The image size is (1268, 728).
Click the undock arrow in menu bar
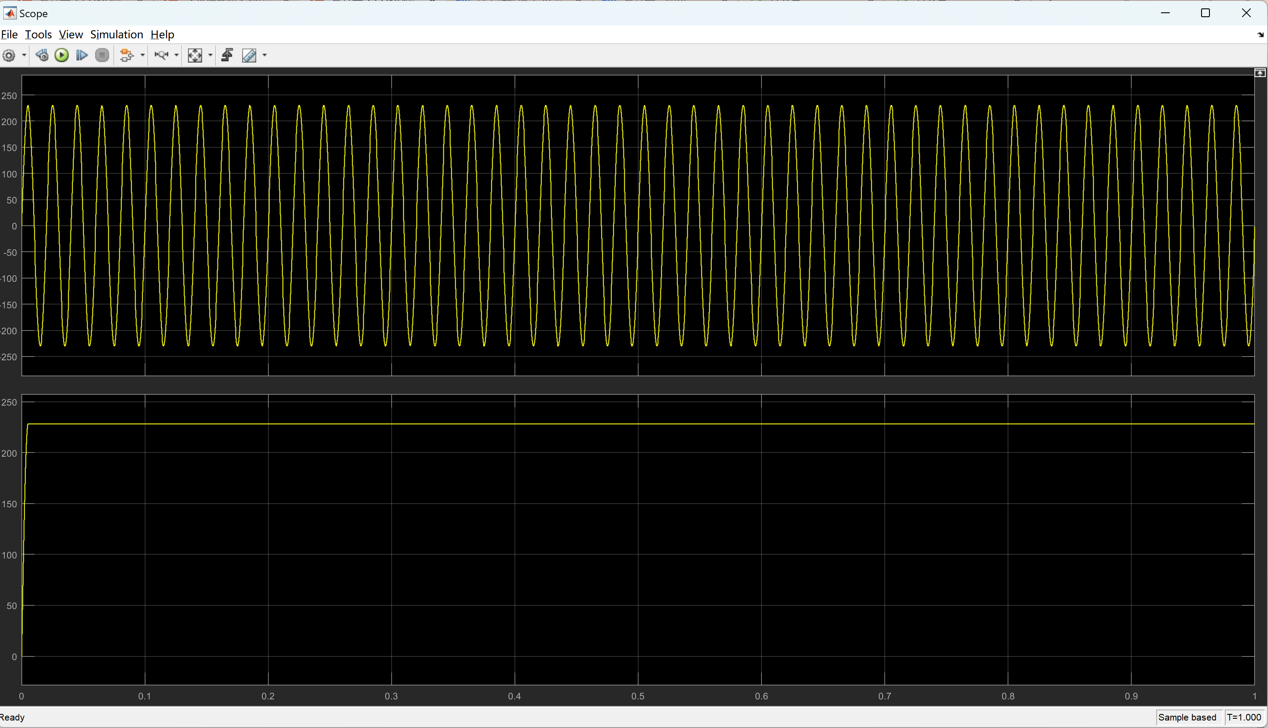click(x=1260, y=34)
